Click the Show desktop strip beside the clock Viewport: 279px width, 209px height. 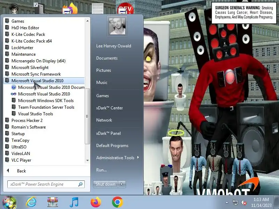click(x=277, y=202)
